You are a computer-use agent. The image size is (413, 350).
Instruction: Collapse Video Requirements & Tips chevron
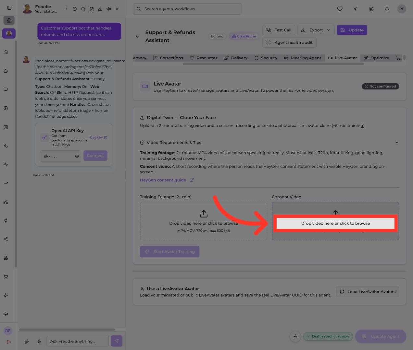[x=397, y=143]
